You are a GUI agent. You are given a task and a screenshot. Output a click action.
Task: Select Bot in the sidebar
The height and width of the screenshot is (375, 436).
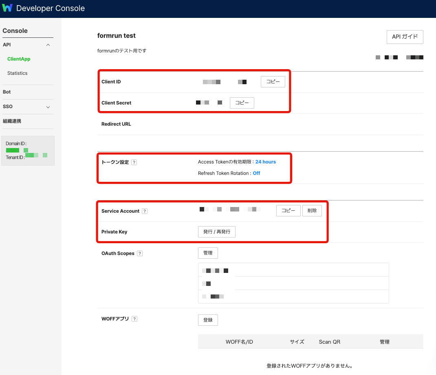pyautogui.click(x=7, y=92)
